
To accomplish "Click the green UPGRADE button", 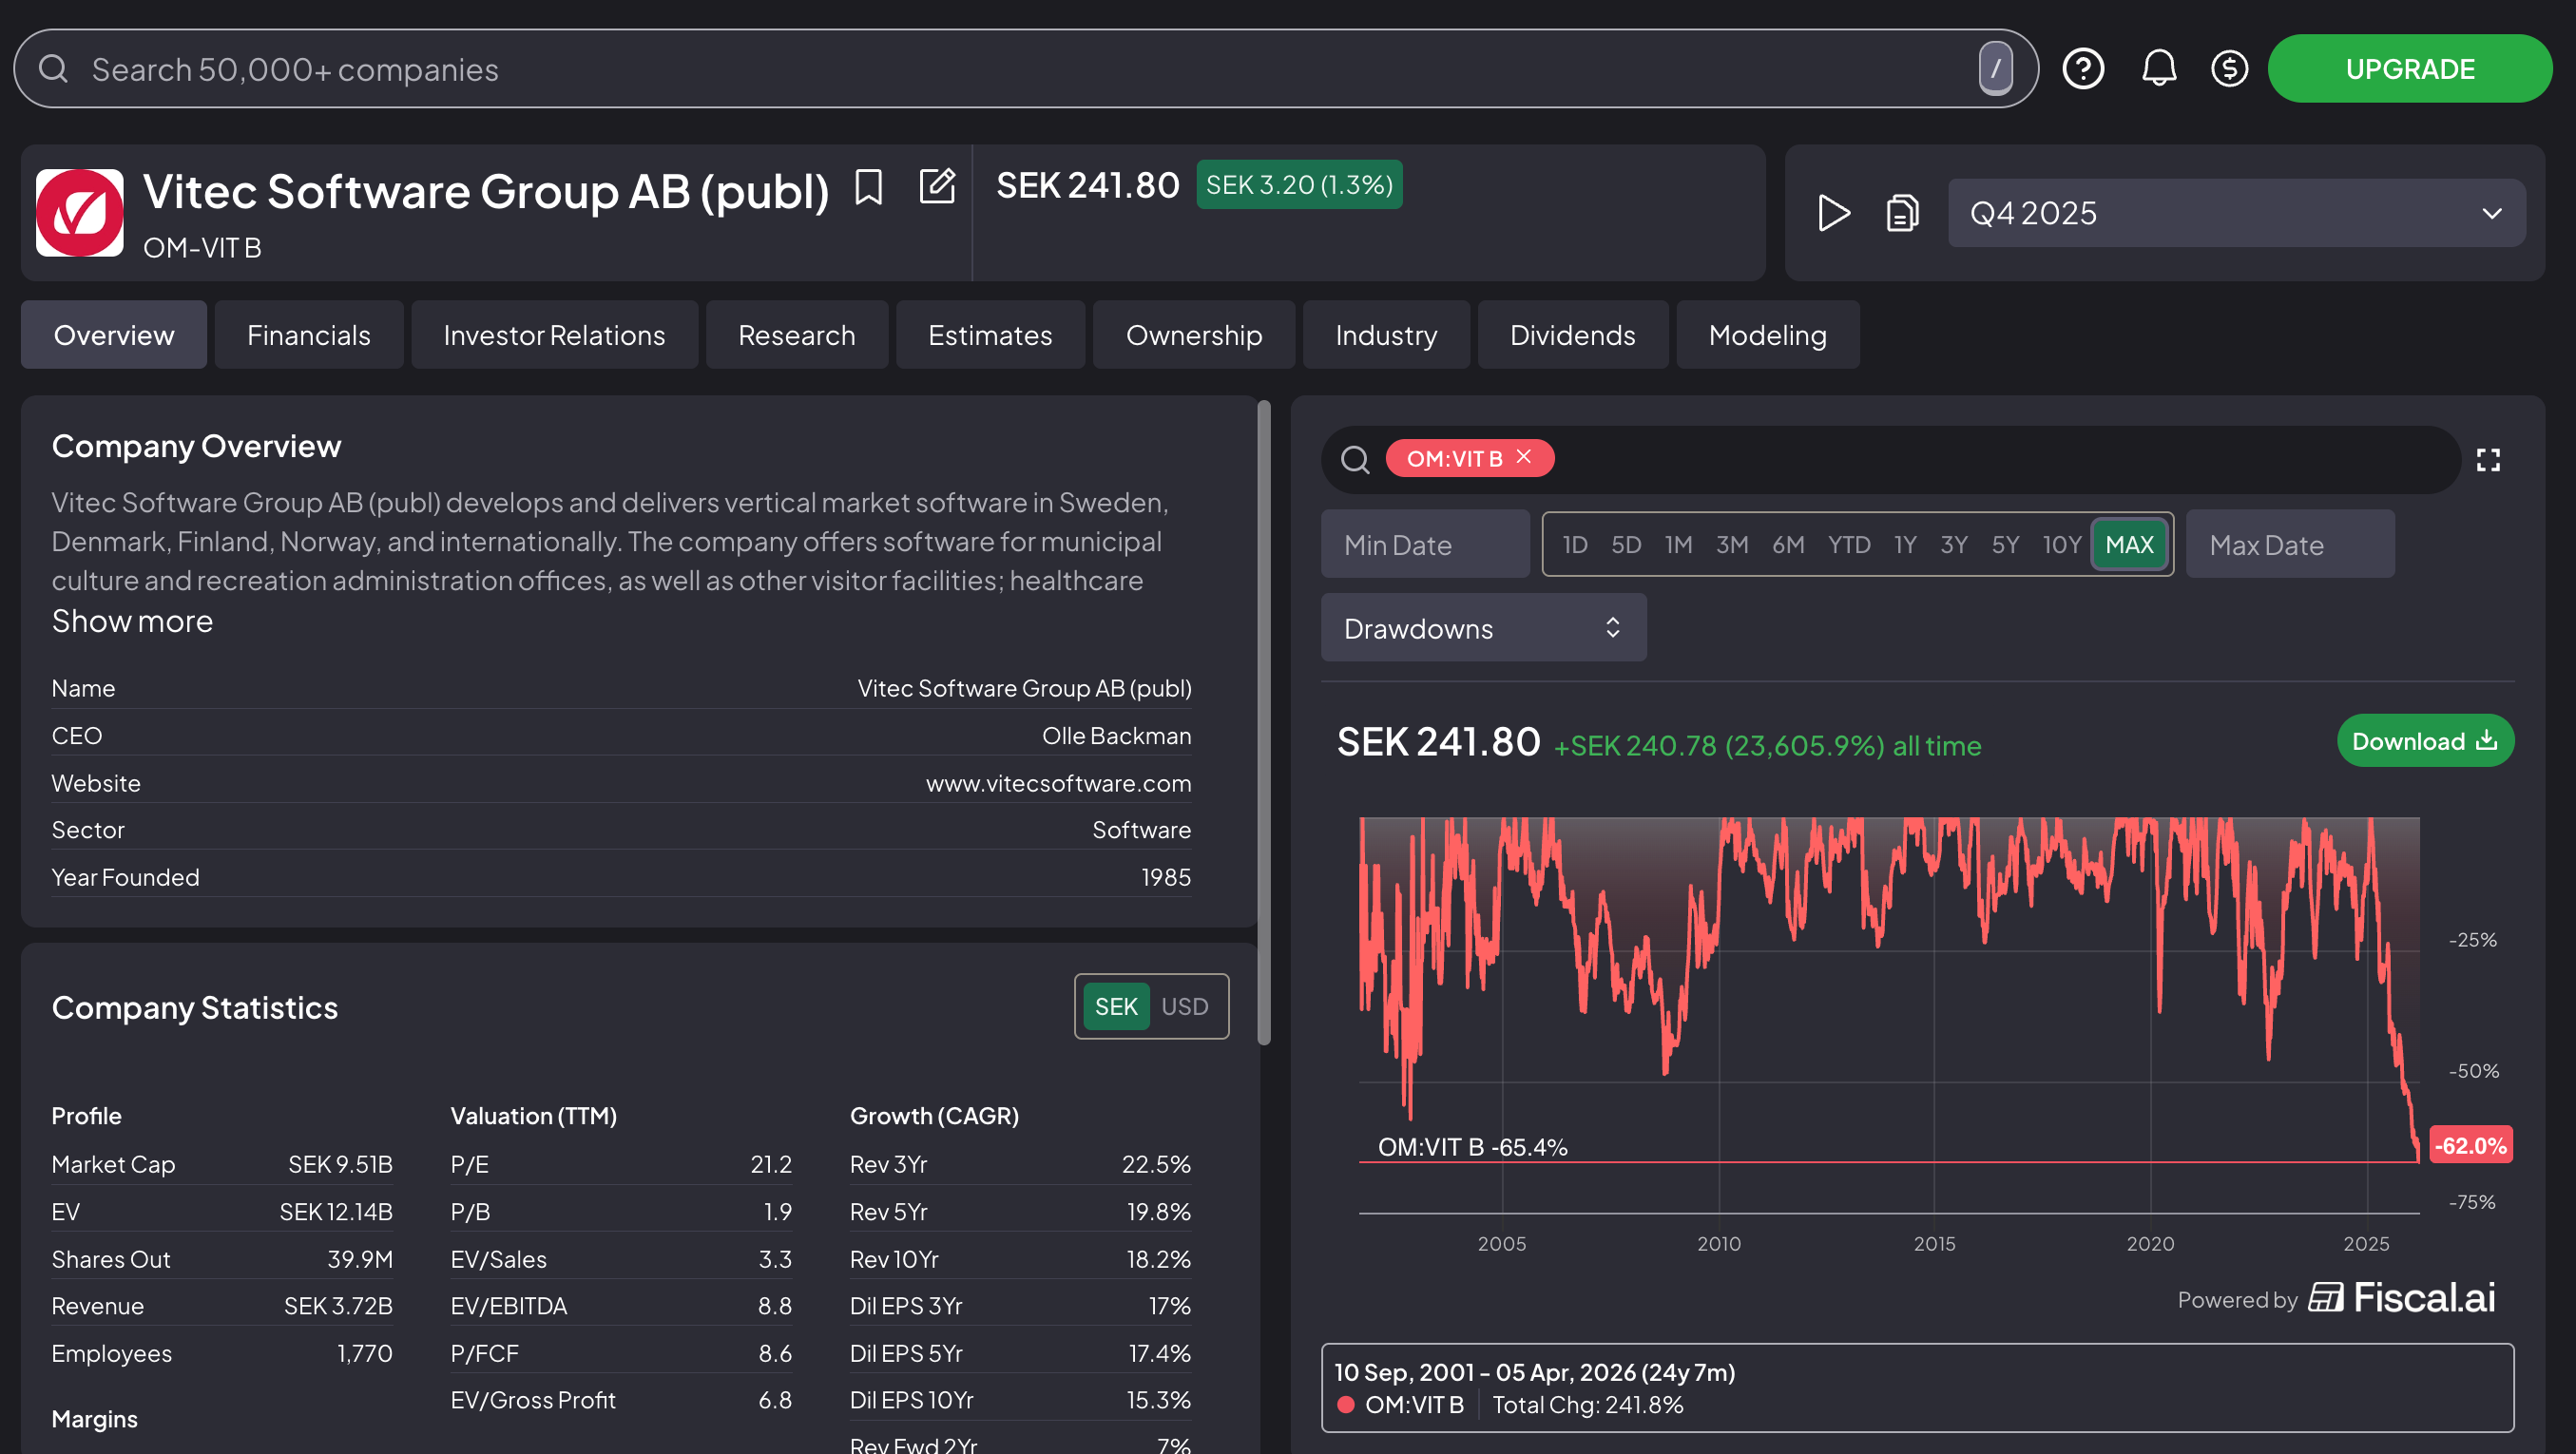I will click(2409, 69).
